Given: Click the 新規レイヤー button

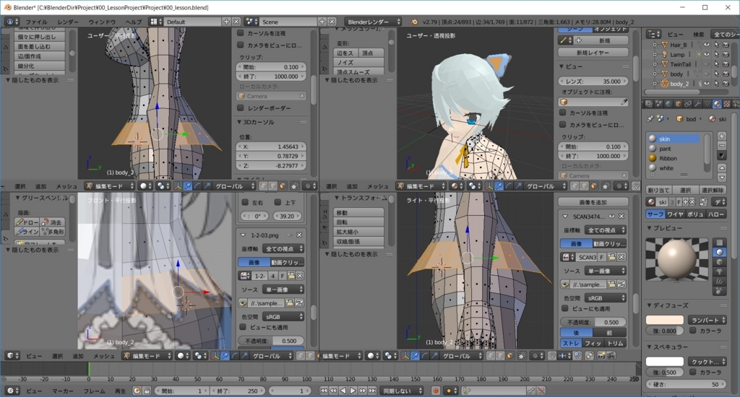Looking at the screenshot, I should click(x=593, y=53).
